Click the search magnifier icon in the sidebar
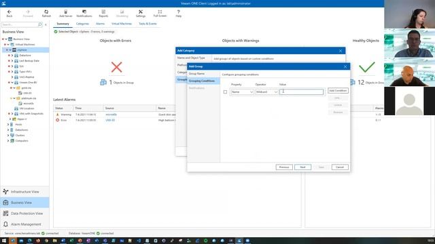This screenshot has height=244, width=435. [x=40, y=24]
